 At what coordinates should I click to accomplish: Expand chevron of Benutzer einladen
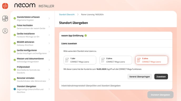click(x=49, y=79)
